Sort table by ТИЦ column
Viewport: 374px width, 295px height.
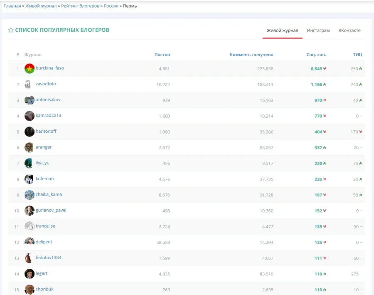pyautogui.click(x=357, y=55)
